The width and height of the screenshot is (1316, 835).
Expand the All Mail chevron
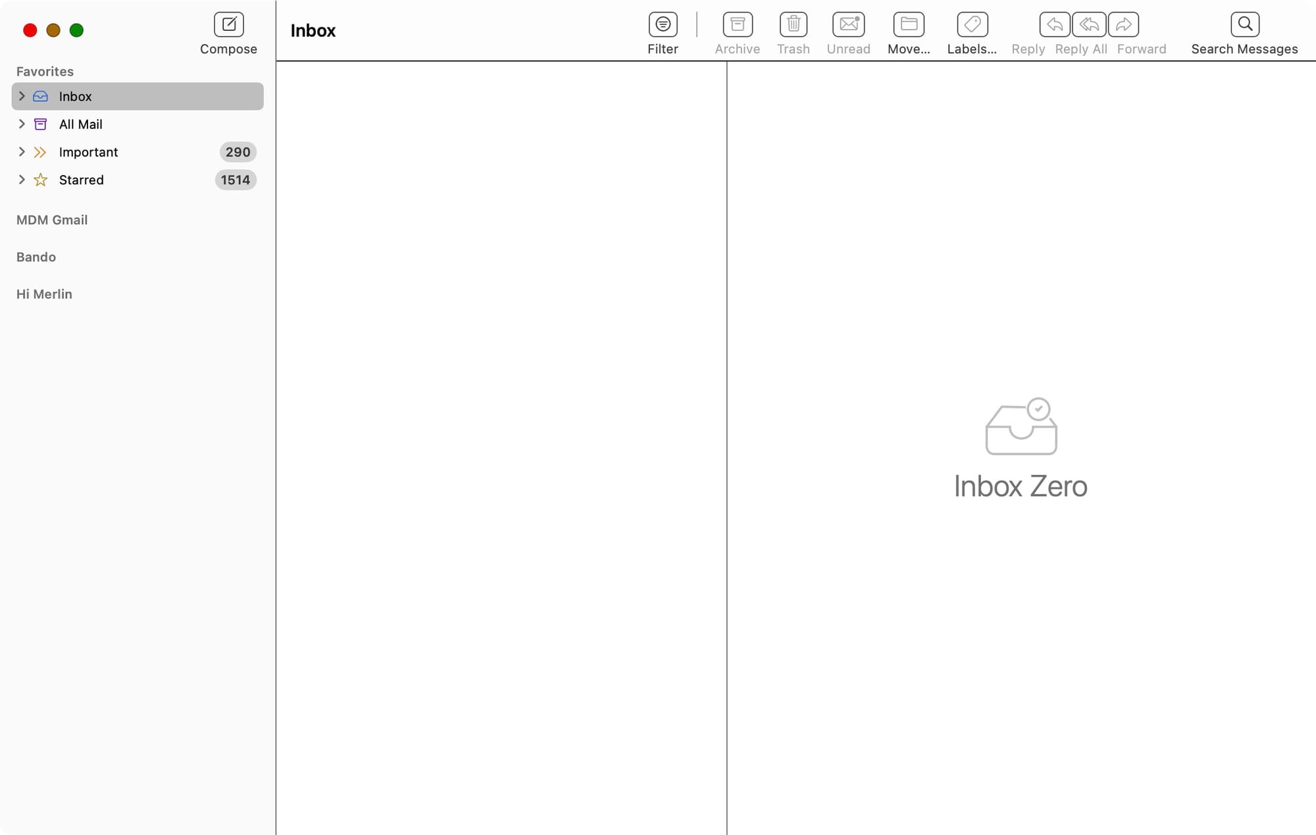pyautogui.click(x=22, y=124)
